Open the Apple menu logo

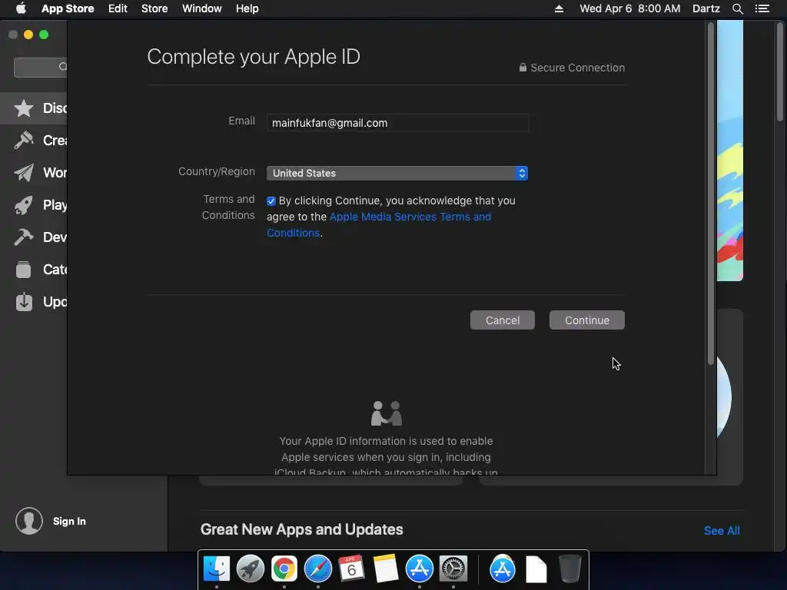coord(21,8)
